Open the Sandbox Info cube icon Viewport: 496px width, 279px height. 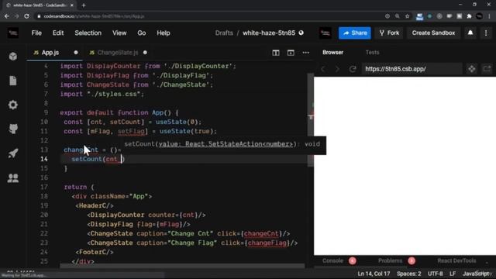click(x=13, y=57)
